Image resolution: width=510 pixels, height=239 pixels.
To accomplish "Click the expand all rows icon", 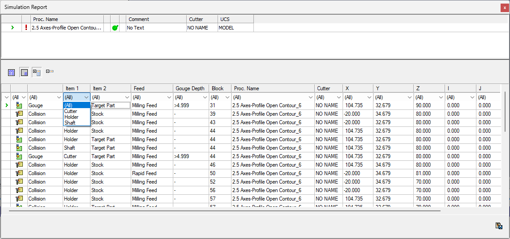I will (37, 72).
